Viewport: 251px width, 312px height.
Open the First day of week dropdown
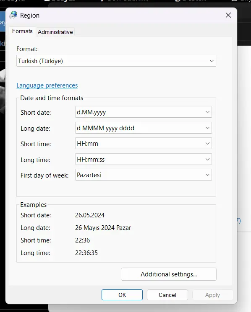coord(144,175)
